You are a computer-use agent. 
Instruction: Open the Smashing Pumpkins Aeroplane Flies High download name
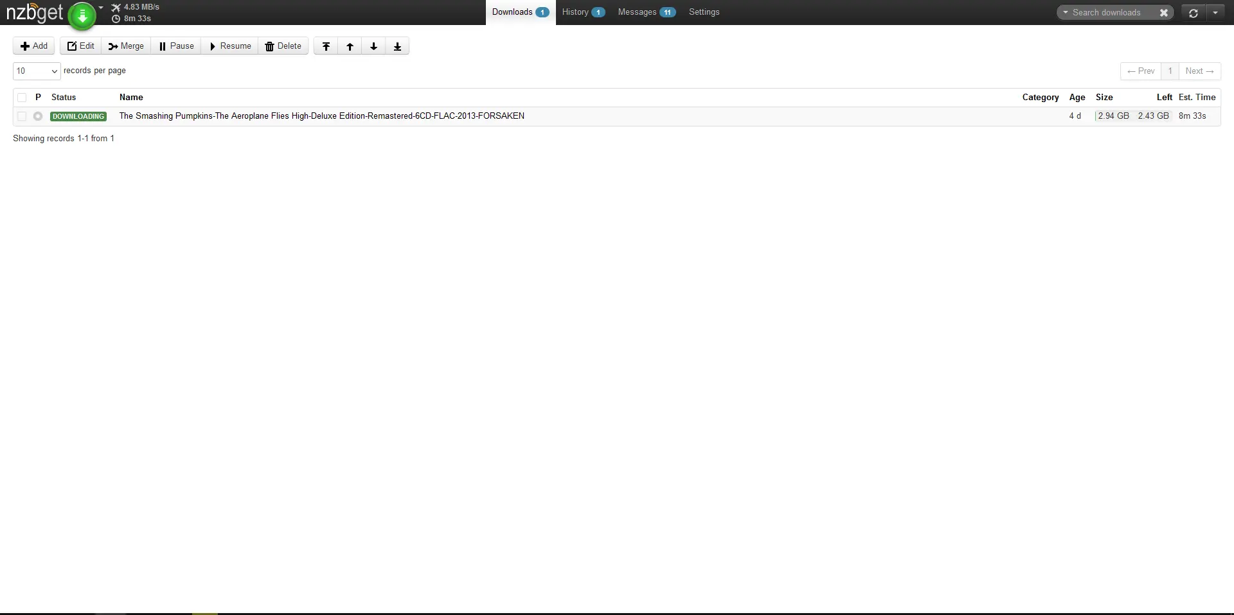pos(322,116)
